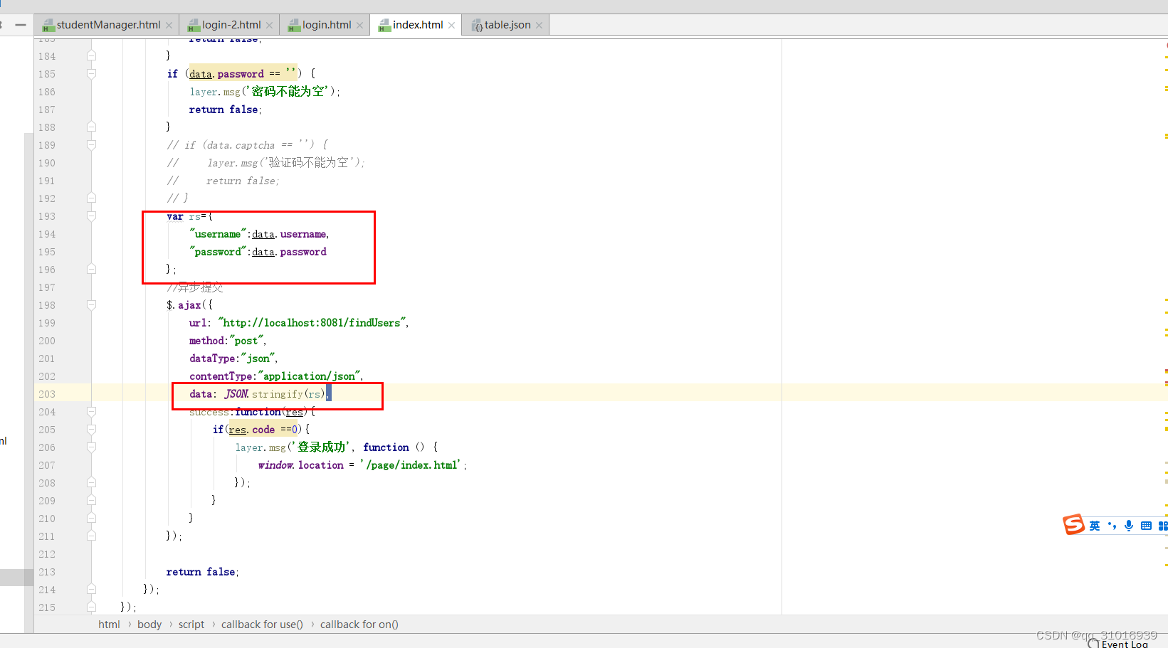This screenshot has width=1168, height=648.
Task: Click line number 198 in the gutter
Action: (x=47, y=305)
